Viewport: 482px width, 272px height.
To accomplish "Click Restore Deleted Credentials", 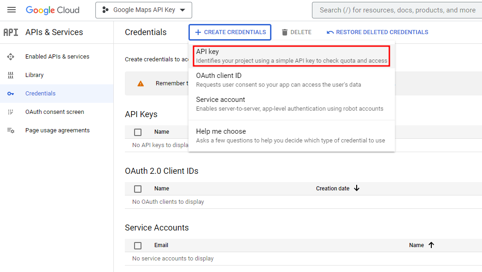I will click(377, 32).
